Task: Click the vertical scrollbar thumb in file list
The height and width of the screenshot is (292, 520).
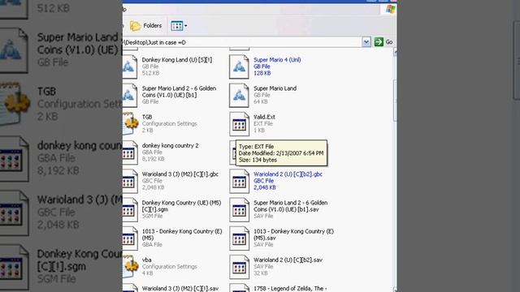Action: click(395, 101)
